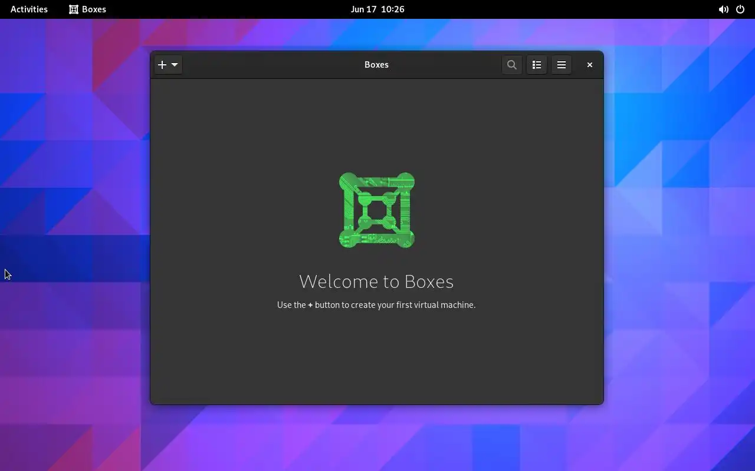Close the Boxes window
Viewport: 755px width, 471px height.
click(589, 65)
